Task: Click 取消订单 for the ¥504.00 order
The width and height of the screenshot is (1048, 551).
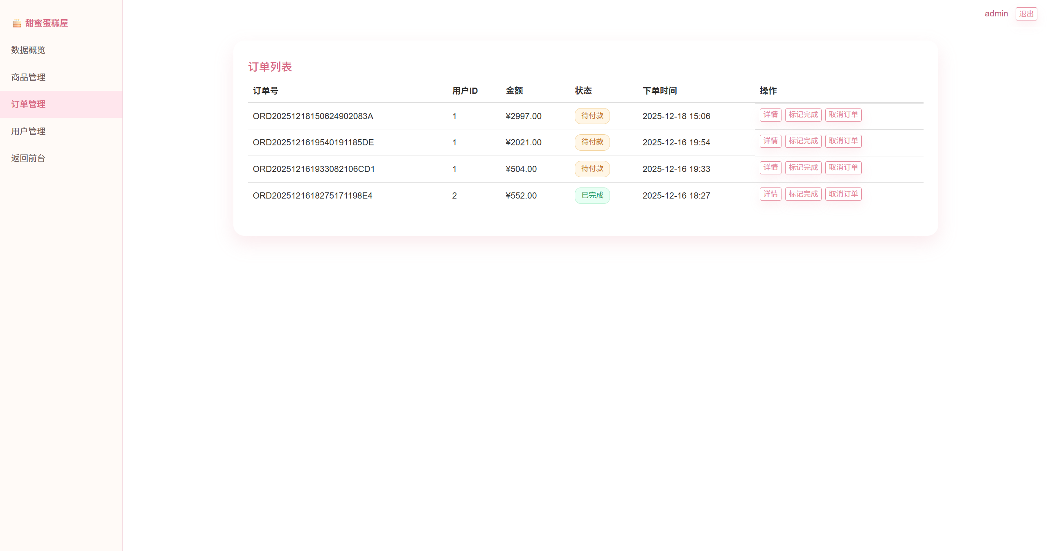Action: (x=843, y=167)
